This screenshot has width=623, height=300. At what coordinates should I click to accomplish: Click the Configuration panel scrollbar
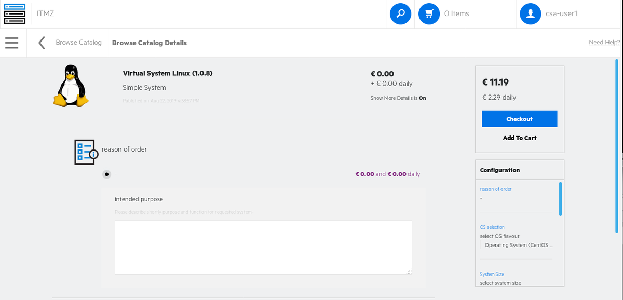[x=561, y=199]
